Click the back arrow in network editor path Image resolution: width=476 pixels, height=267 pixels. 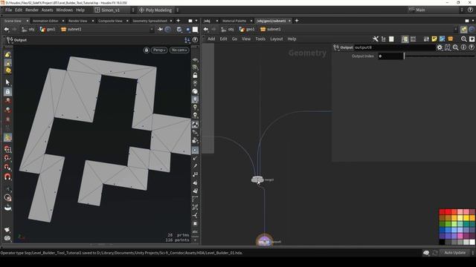tap(206, 30)
